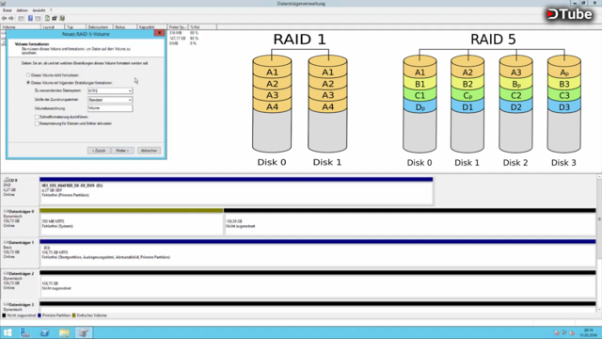Open the Datei menu
The width and height of the screenshot is (602, 339).
7,10
